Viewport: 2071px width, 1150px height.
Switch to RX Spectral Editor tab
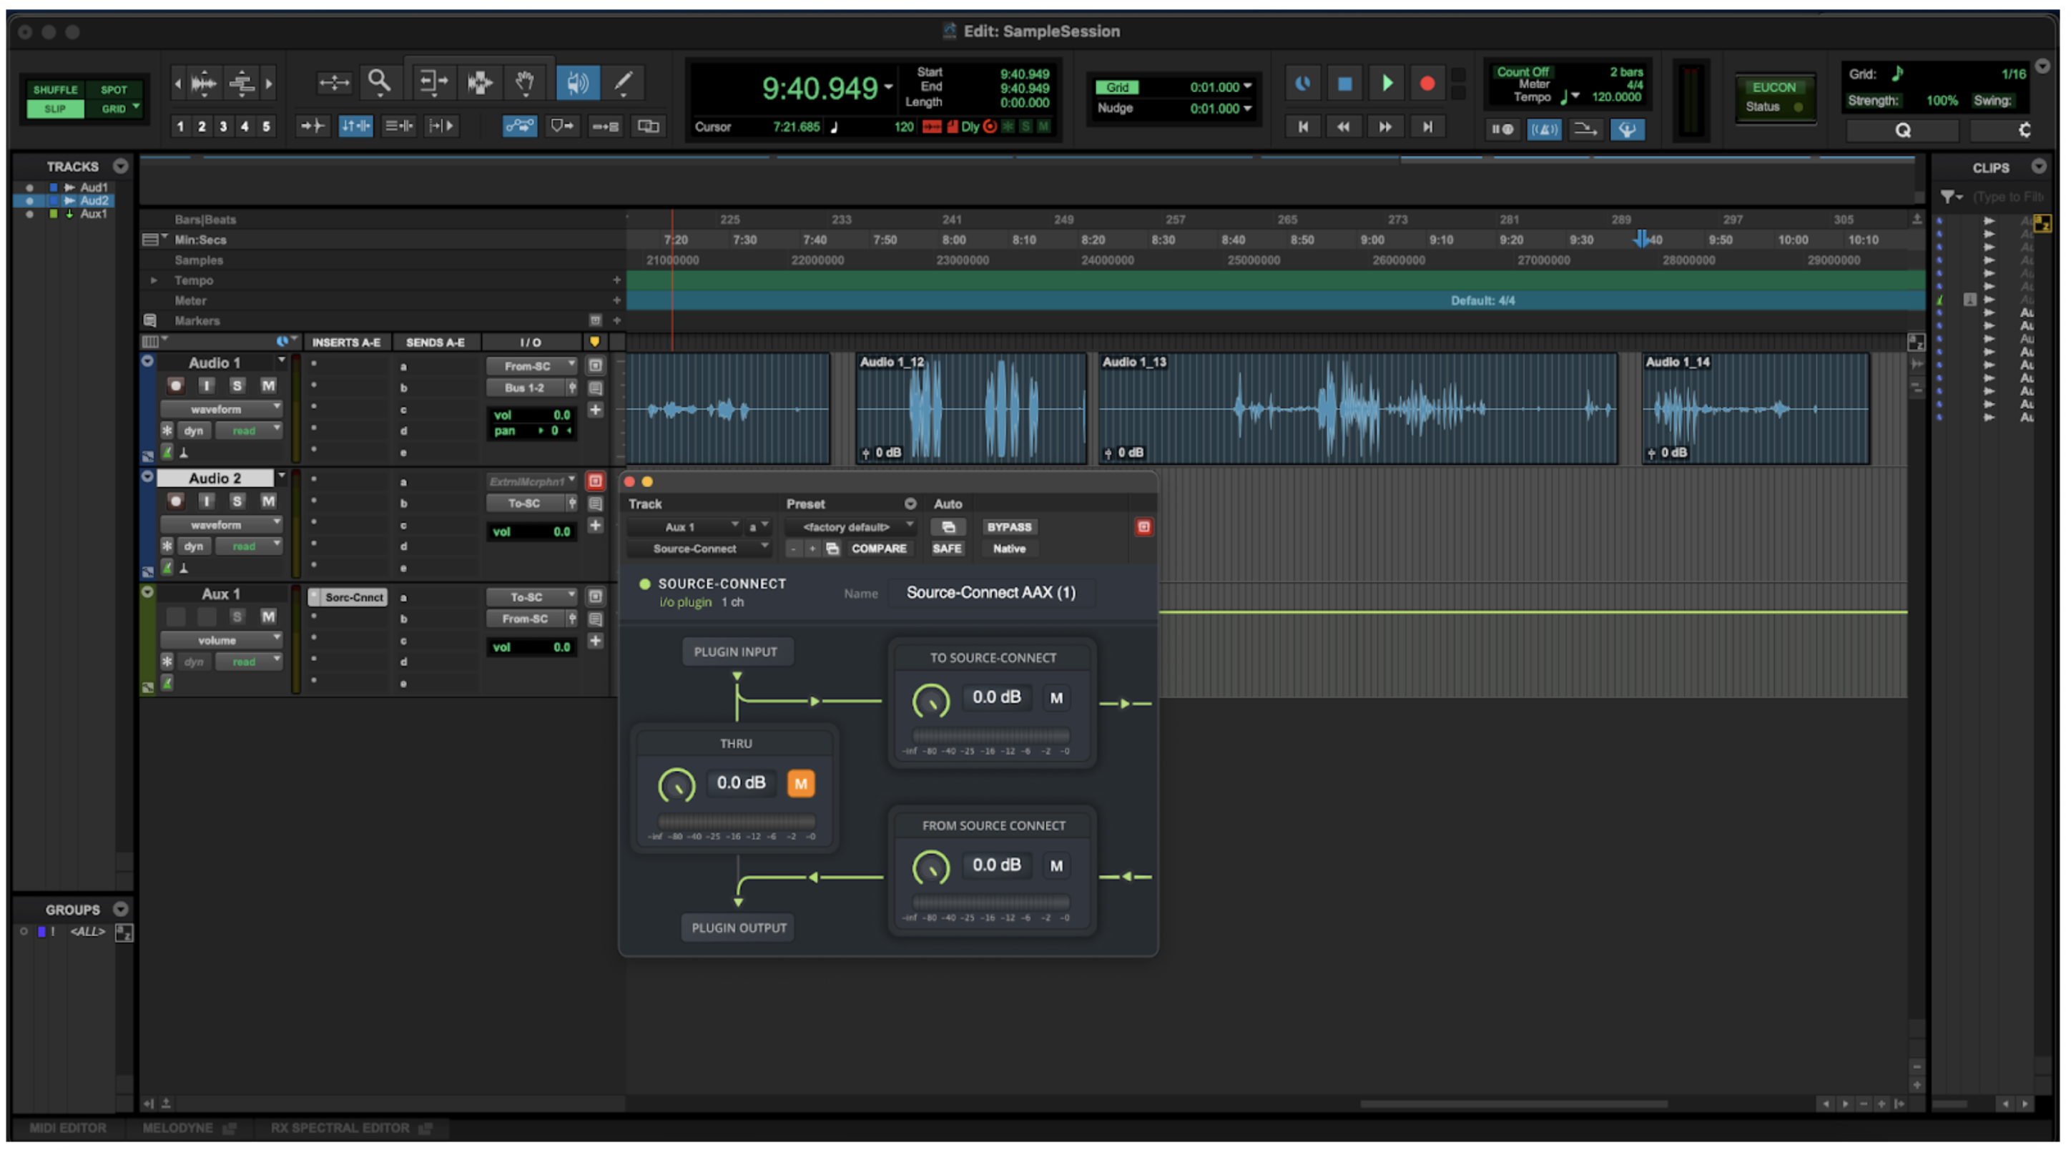[x=340, y=1129]
